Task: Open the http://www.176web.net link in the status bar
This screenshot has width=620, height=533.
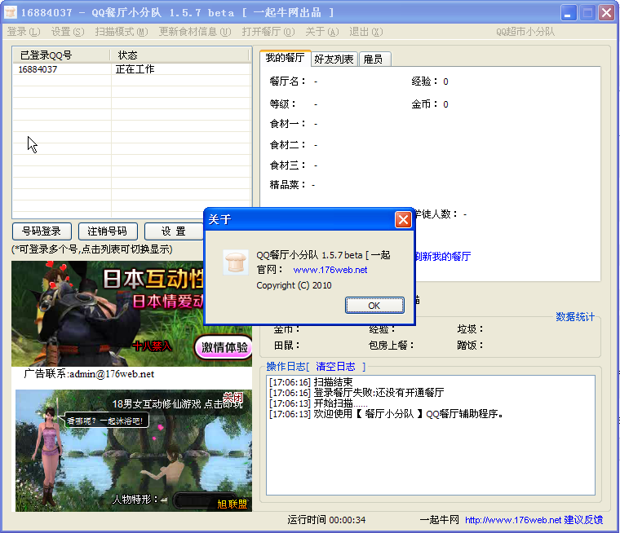Action: tap(513, 520)
